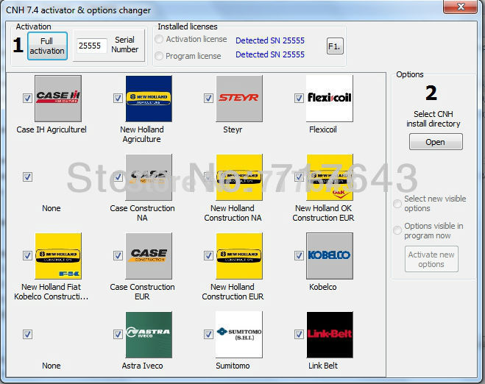
Task: Select the Astra Iveco logo
Action: (149, 335)
